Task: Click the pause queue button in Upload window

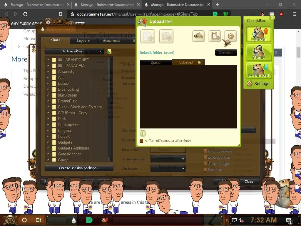Action: (x=143, y=133)
